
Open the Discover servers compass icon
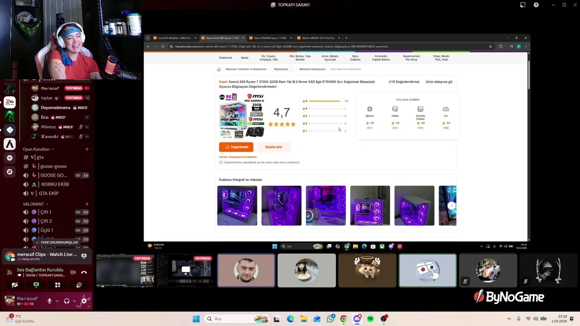(x=10, y=172)
